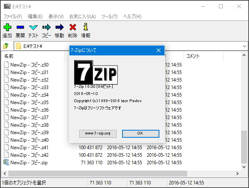Click the コピー (Copy) arrow icon
This screenshot has height=188, width=249.
tap(46, 27)
